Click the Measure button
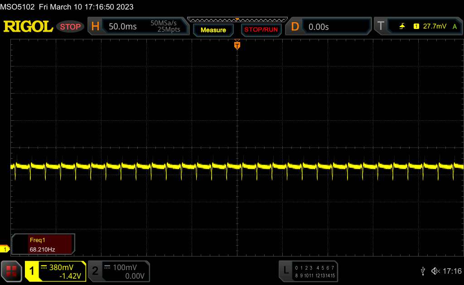Screen dimensions: 464x285 213,30
